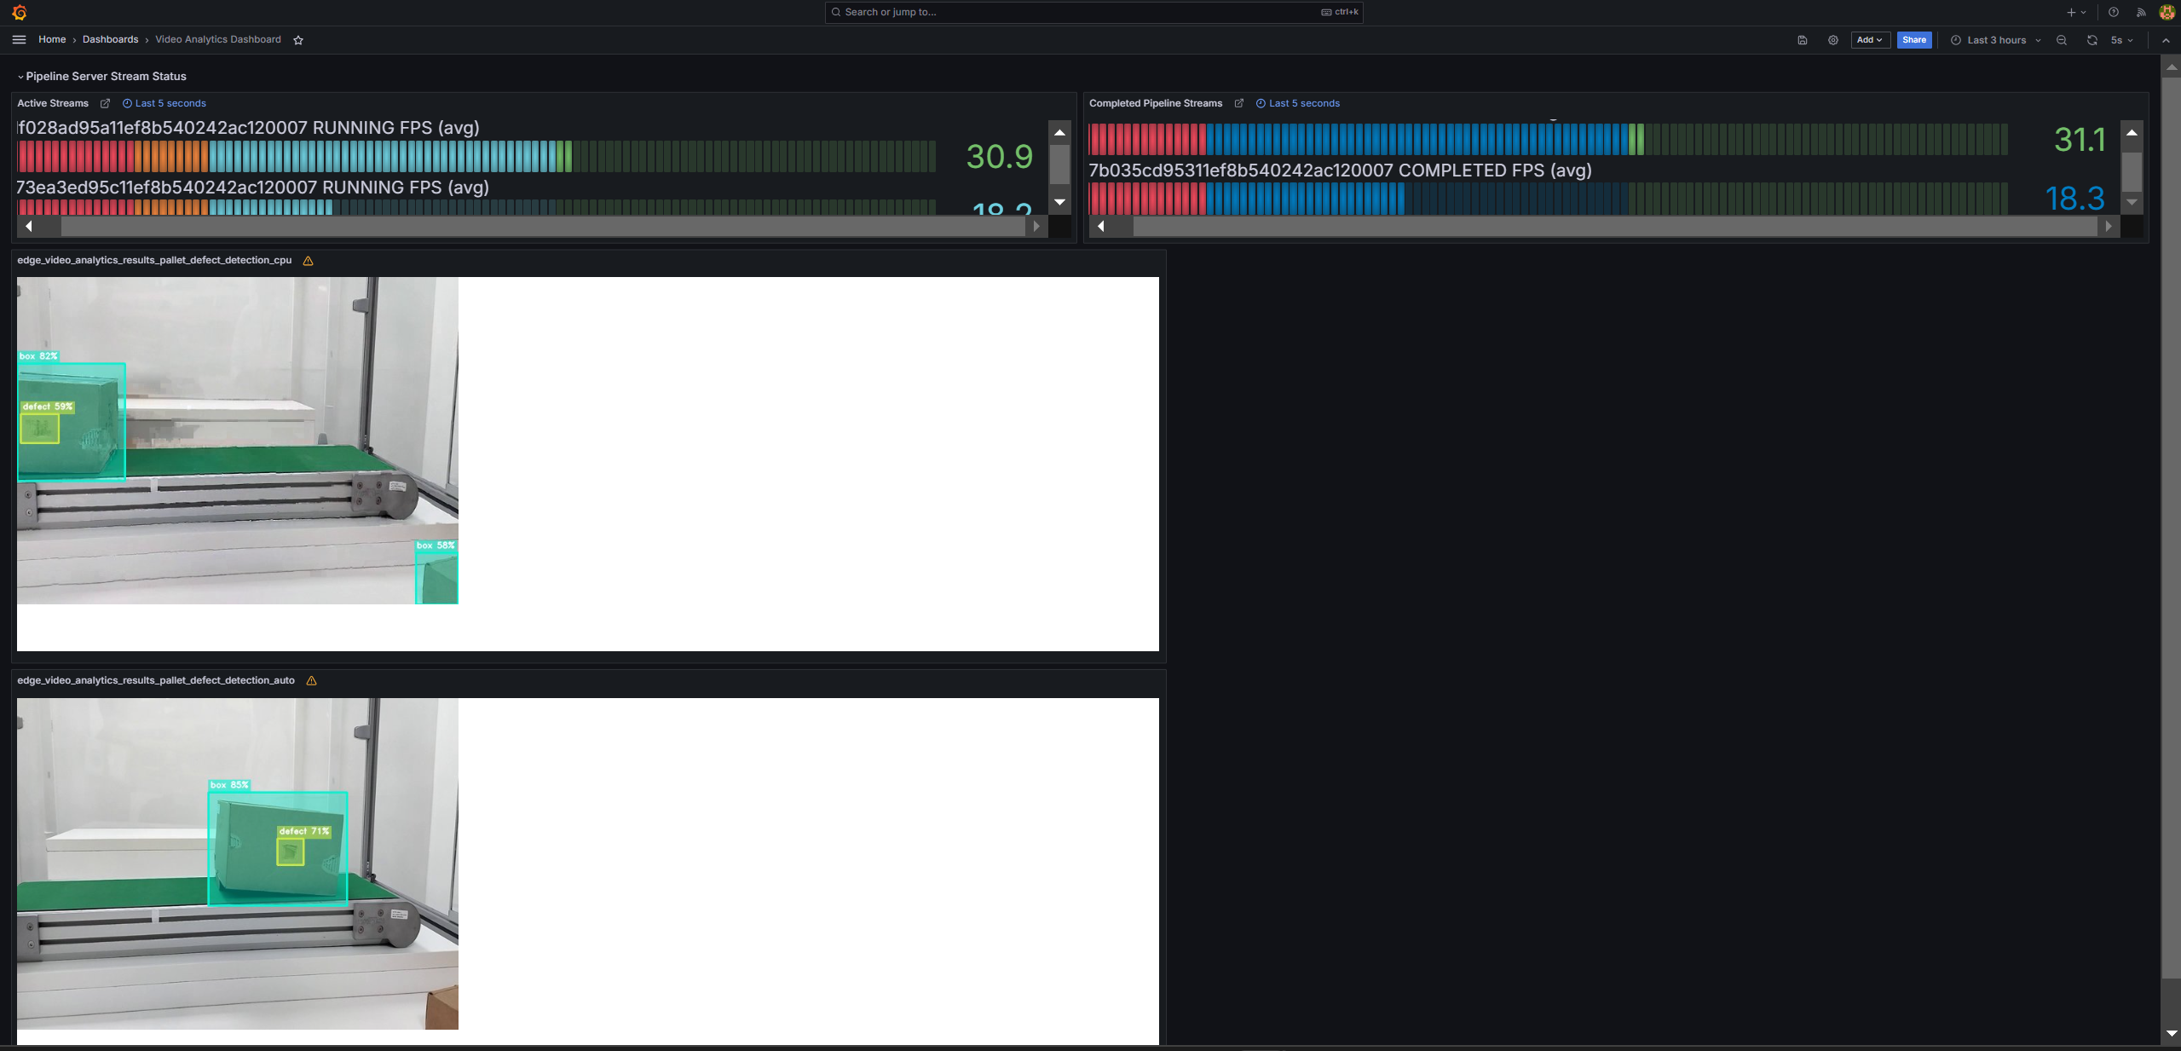Viewport: 2181px width, 1051px height.
Task: Go to Dashboards breadcrumb
Action: [x=110, y=39]
